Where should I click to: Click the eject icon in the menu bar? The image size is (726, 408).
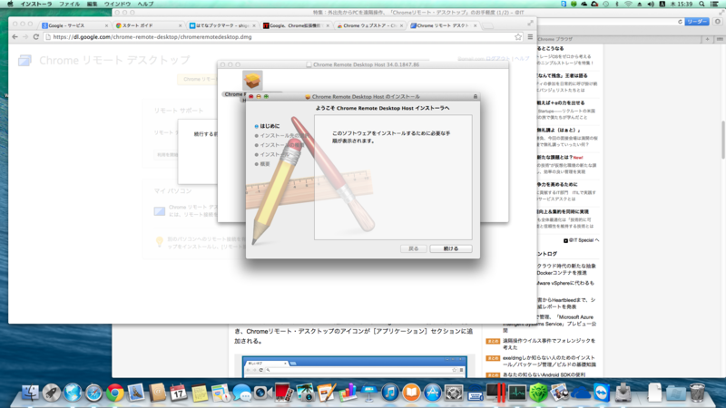pos(640,4)
